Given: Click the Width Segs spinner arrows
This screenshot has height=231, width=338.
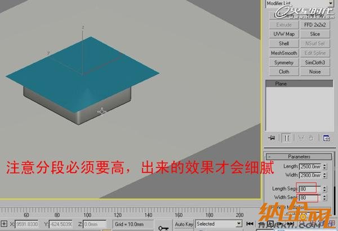Looking at the screenshot, I should [x=325, y=198].
